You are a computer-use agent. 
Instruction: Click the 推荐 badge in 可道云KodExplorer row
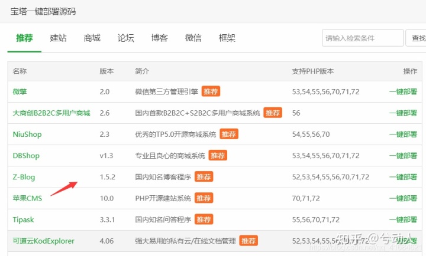coord(248,241)
